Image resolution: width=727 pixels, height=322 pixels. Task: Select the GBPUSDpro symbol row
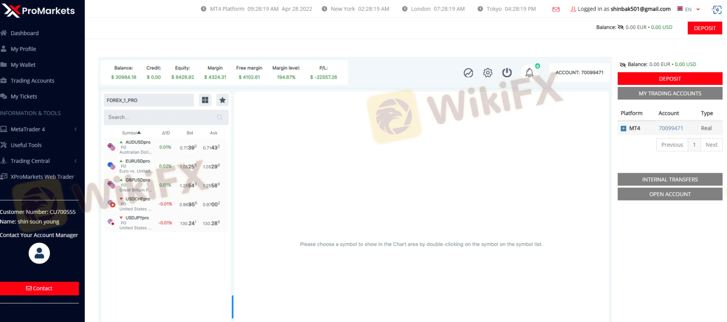(x=165, y=185)
